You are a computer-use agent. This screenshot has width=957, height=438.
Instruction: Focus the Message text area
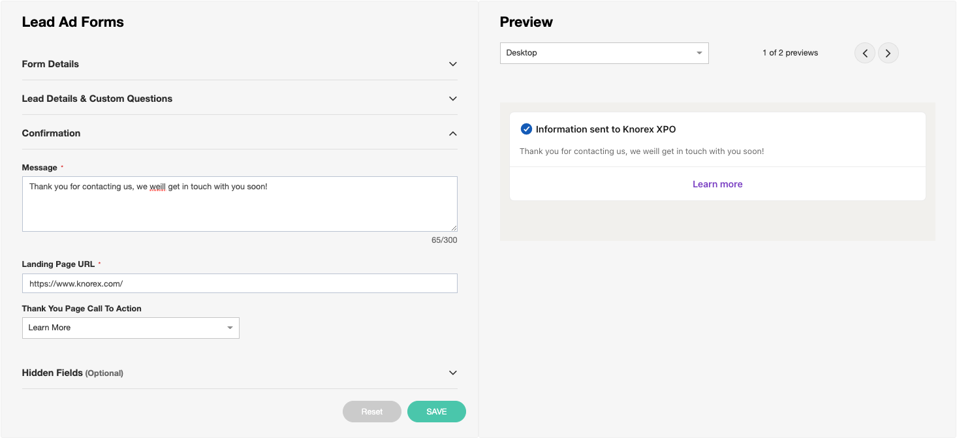tap(240, 204)
